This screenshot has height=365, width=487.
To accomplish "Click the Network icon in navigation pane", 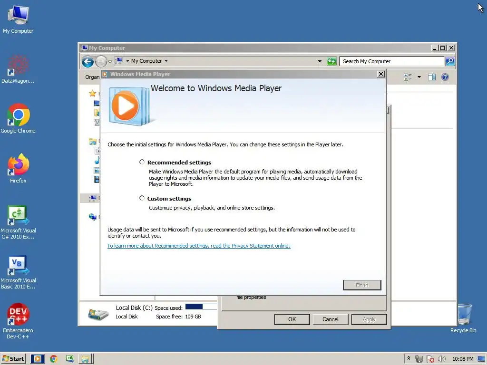I will point(93,217).
